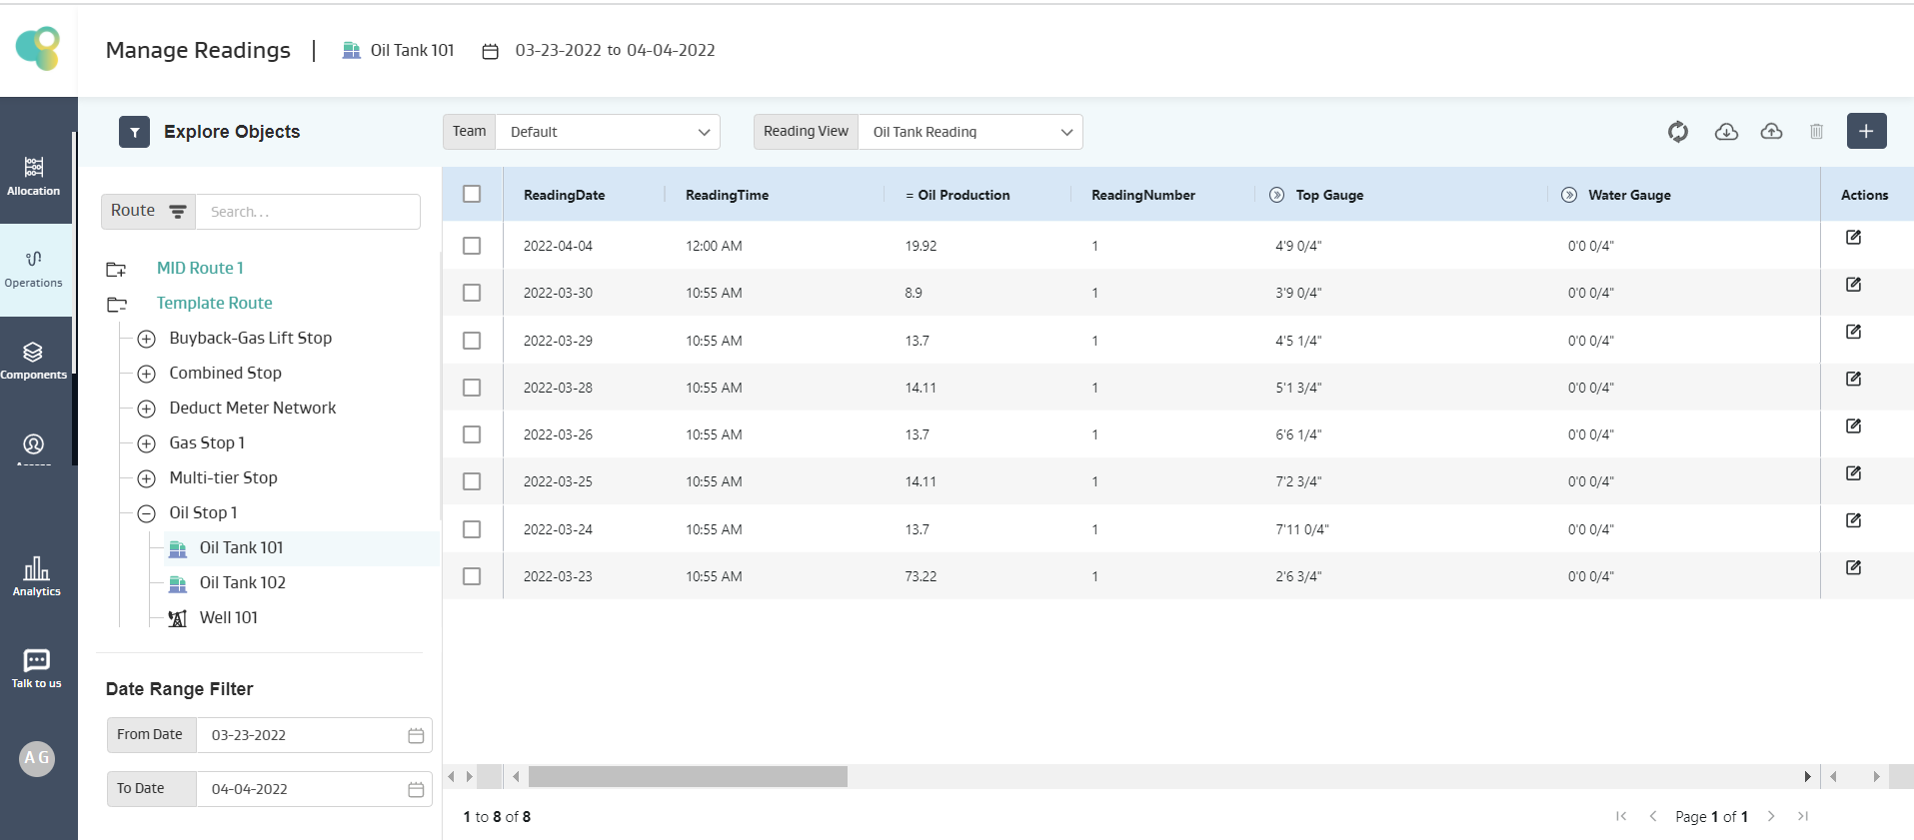
Task: Select the 2022-03-23 reading checkbox
Action: (472, 576)
